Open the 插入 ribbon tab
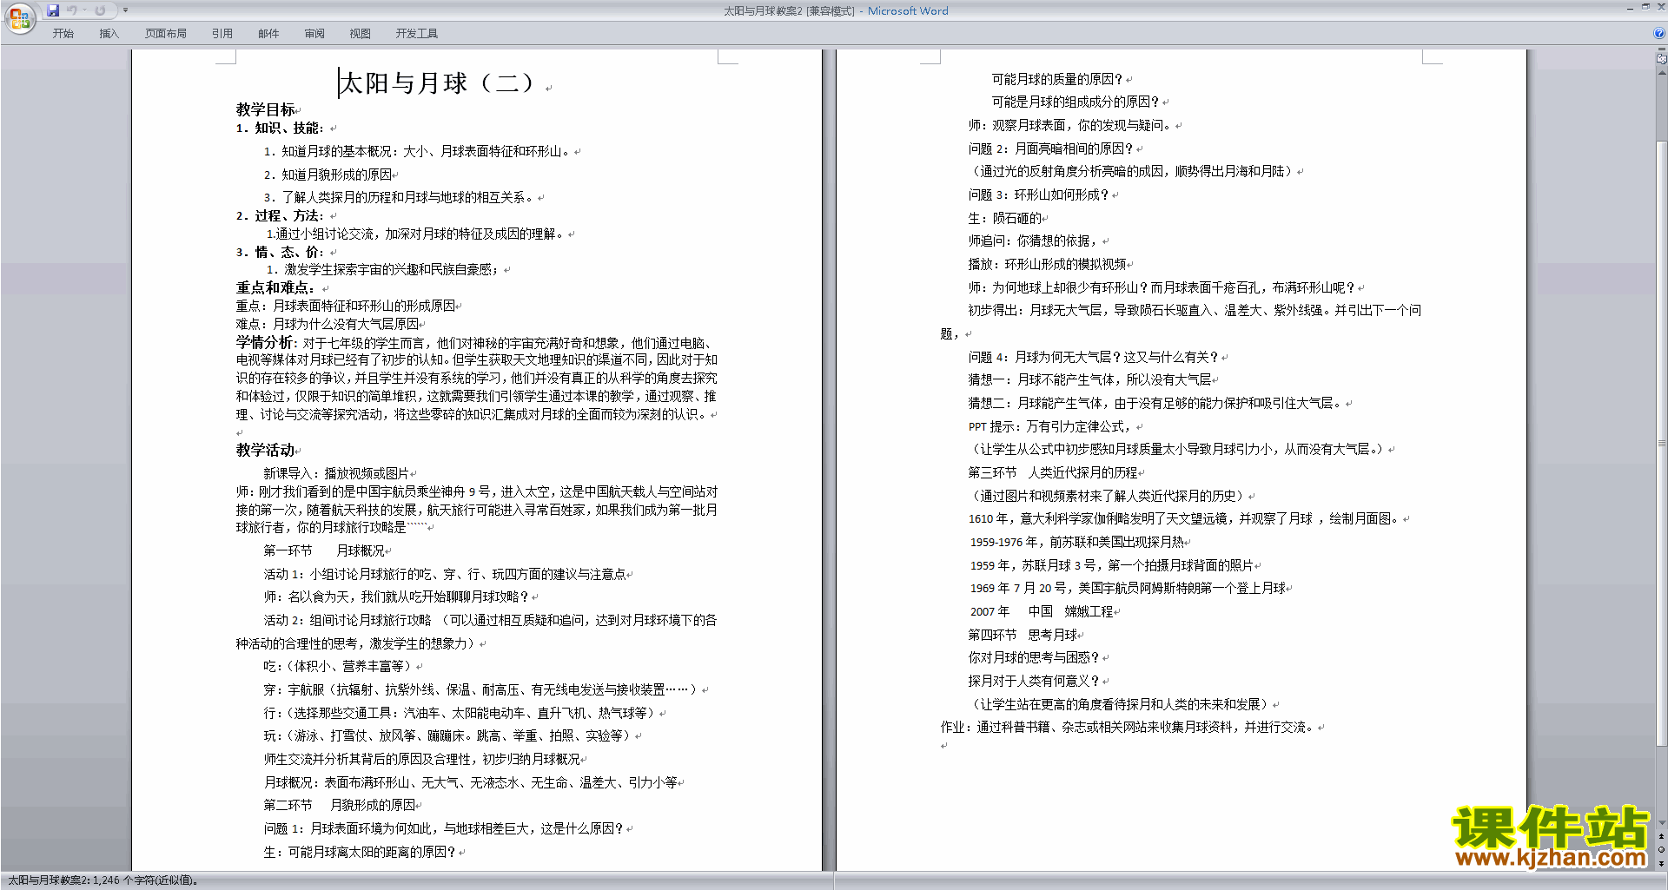1668x890 pixels. point(109,33)
